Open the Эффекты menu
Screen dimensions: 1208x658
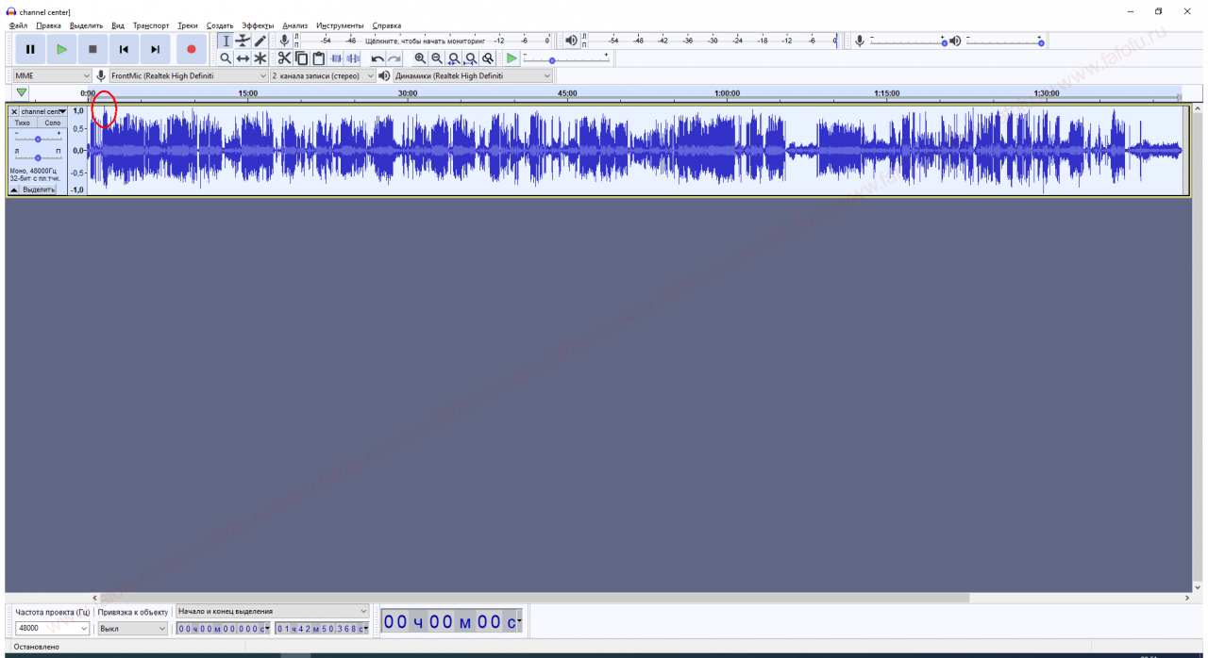pyautogui.click(x=258, y=25)
